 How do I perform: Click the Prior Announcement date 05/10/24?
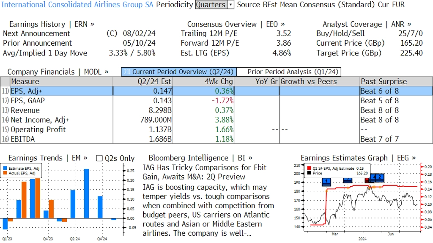(139, 43)
